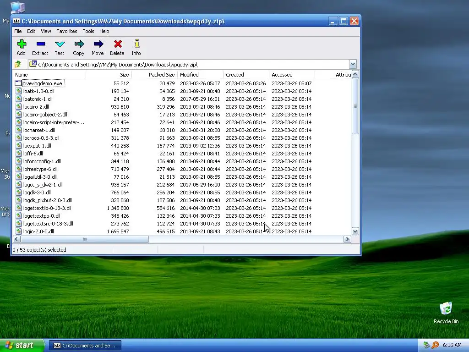Open the Favorites menu
The width and height of the screenshot is (469, 352).
click(67, 31)
